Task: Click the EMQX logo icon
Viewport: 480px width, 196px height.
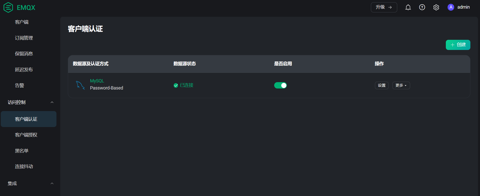Action: coord(8,7)
